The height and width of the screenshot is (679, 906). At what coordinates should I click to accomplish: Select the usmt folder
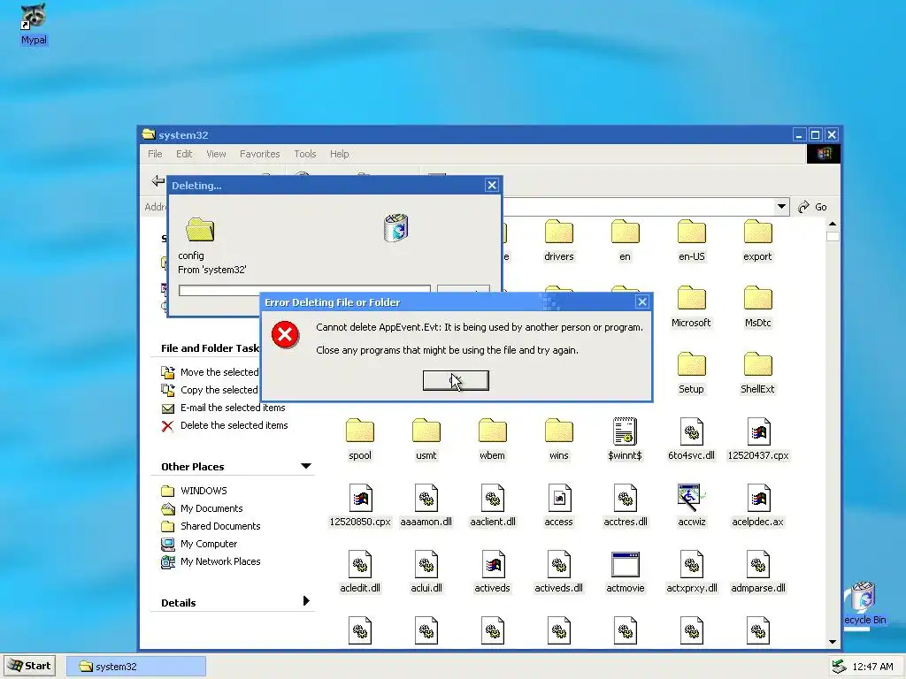pyautogui.click(x=426, y=440)
